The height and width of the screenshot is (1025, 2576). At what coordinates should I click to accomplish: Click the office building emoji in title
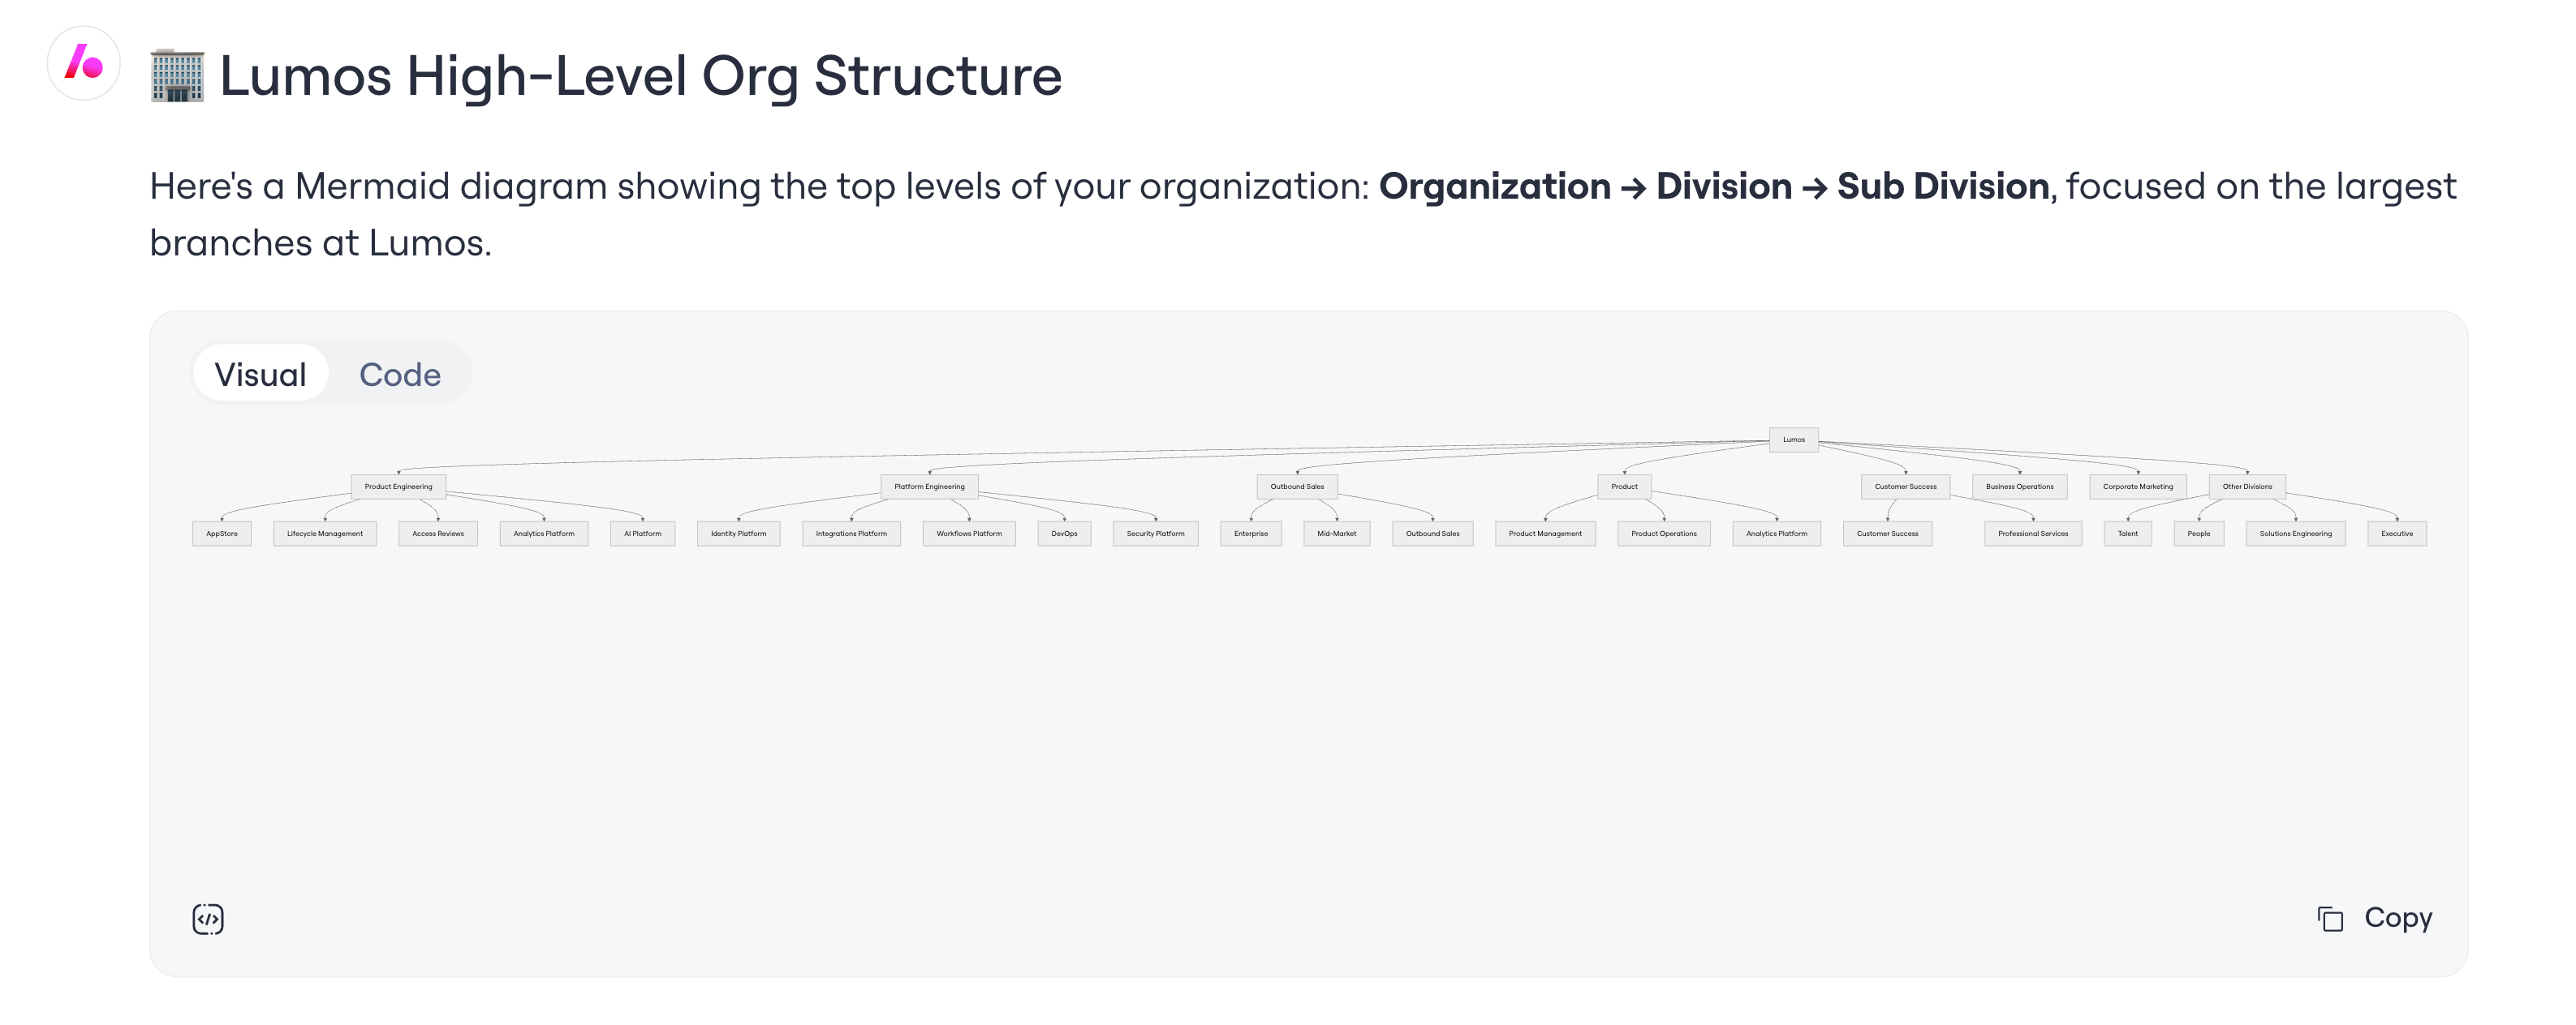pos(177,76)
